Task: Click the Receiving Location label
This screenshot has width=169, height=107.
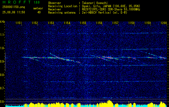Action: (x=63, y=6)
